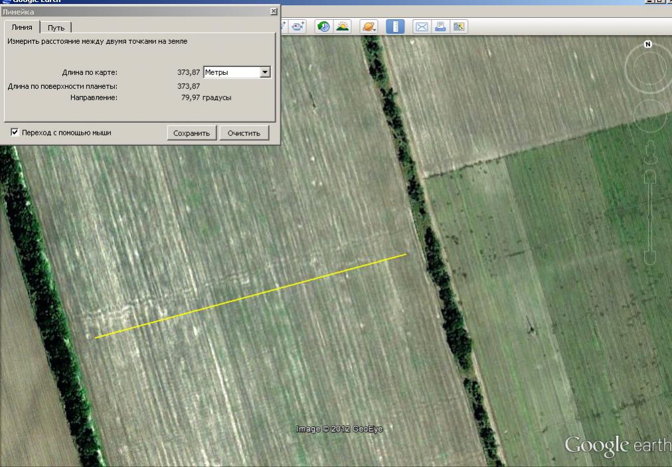Click the arrow of the units combo box

tap(266, 72)
